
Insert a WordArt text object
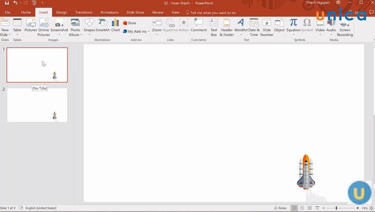pyautogui.click(x=241, y=26)
